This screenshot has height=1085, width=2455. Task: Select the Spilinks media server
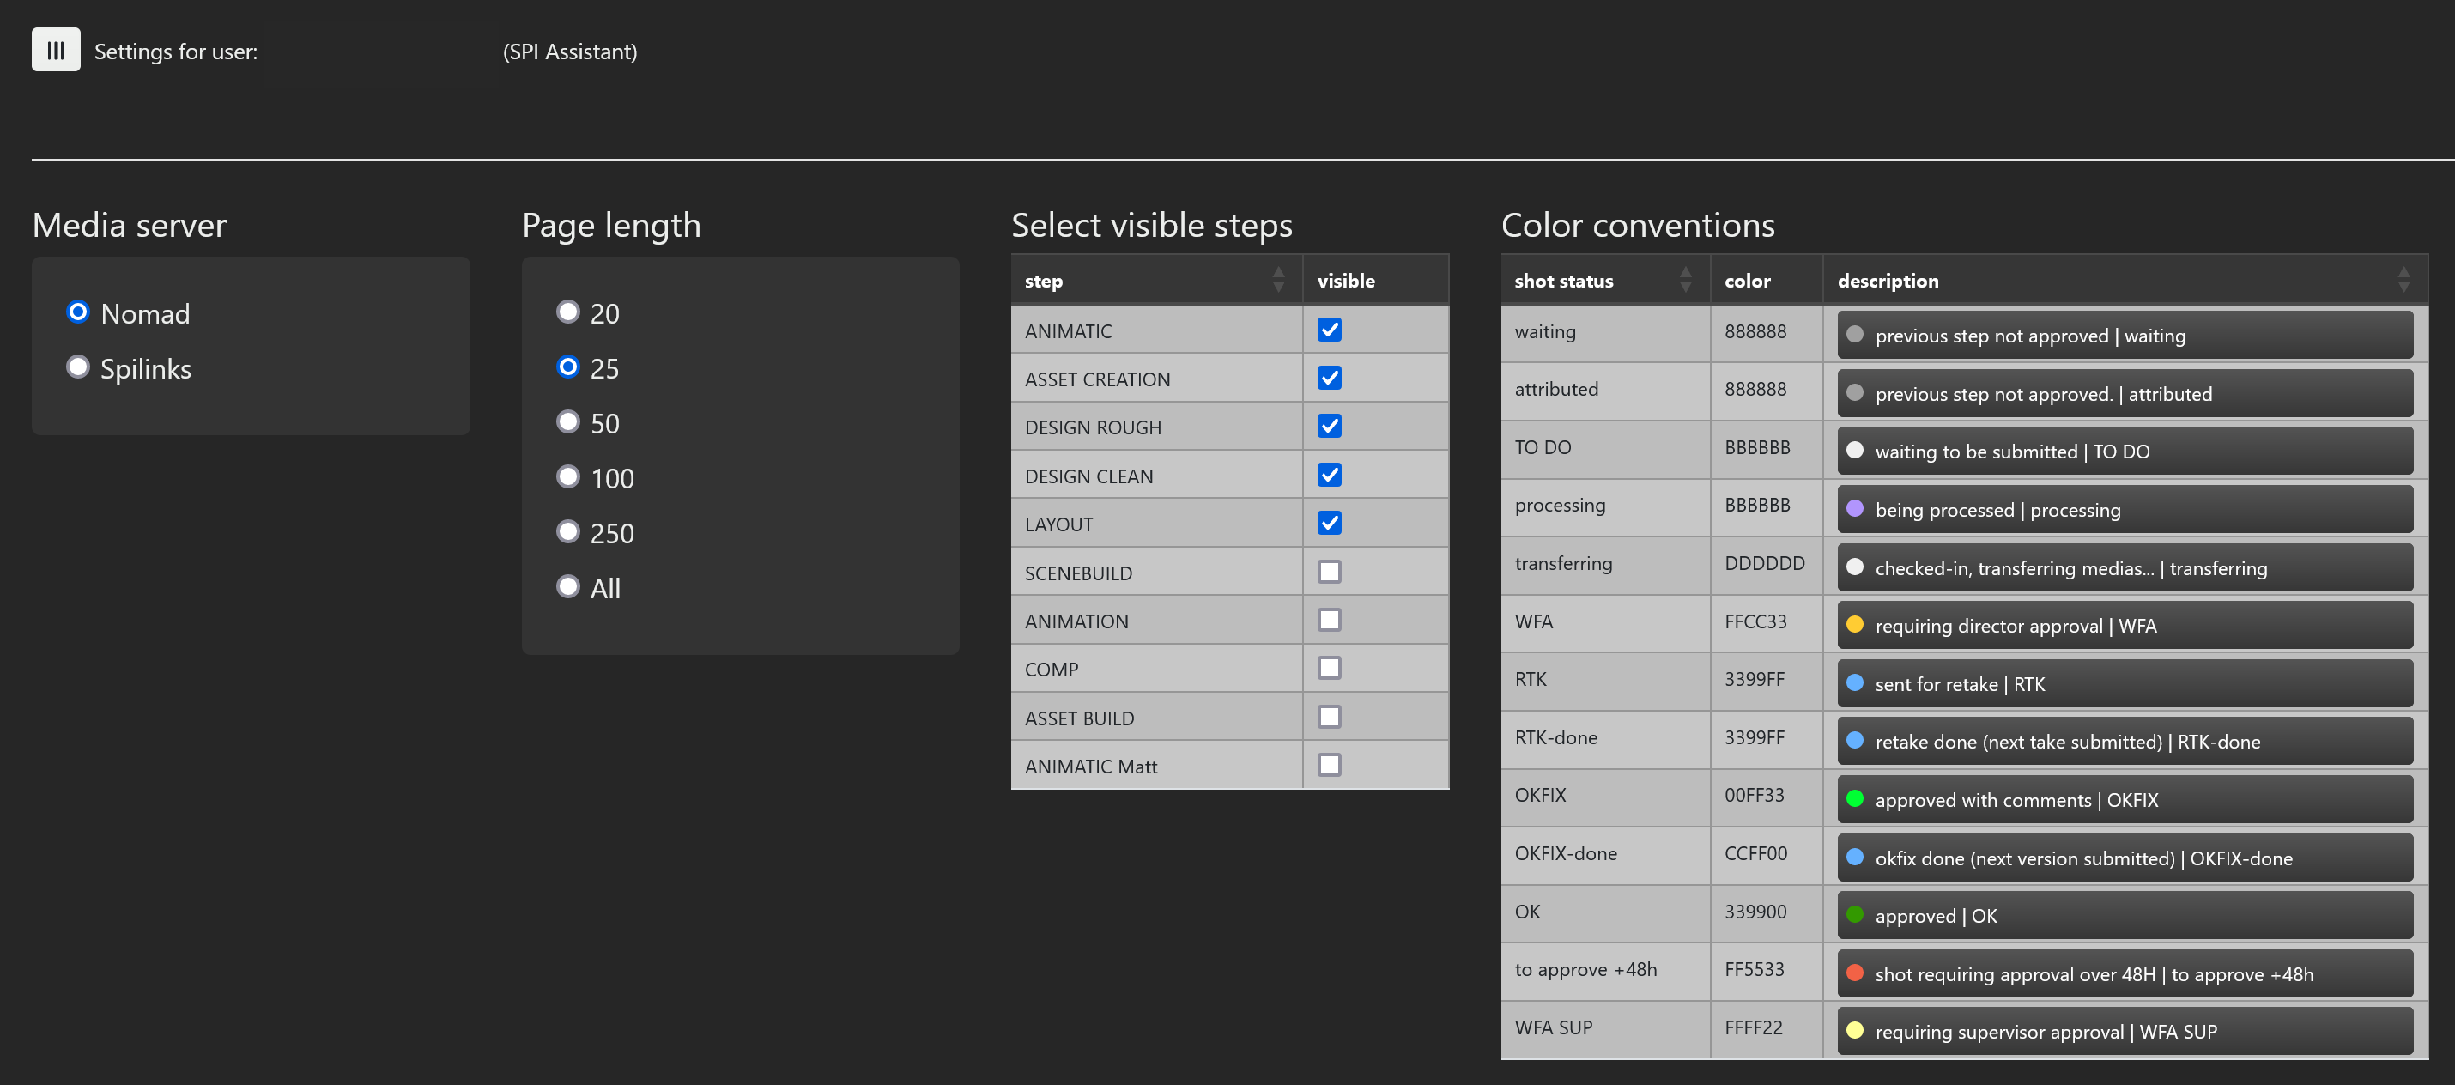point(78,367)
